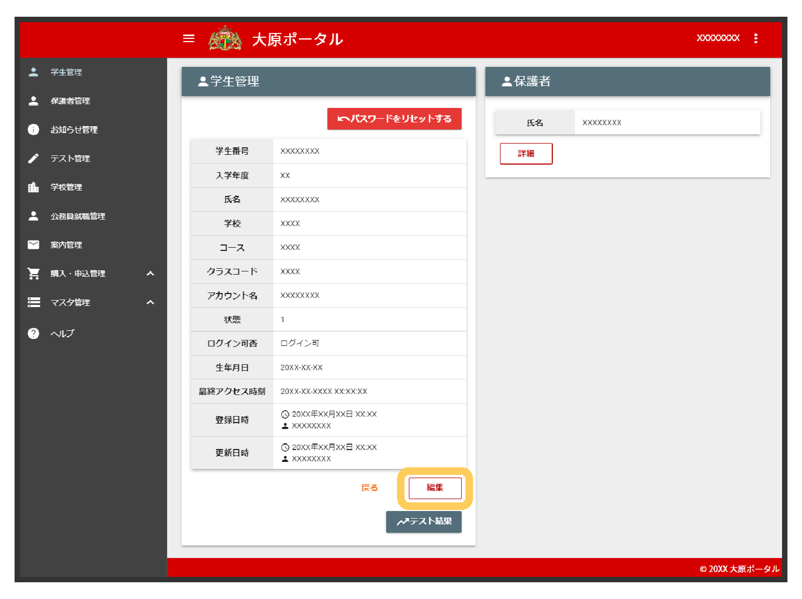
Task: Click the person icon in 保護者 panel header
Action: 507,81
